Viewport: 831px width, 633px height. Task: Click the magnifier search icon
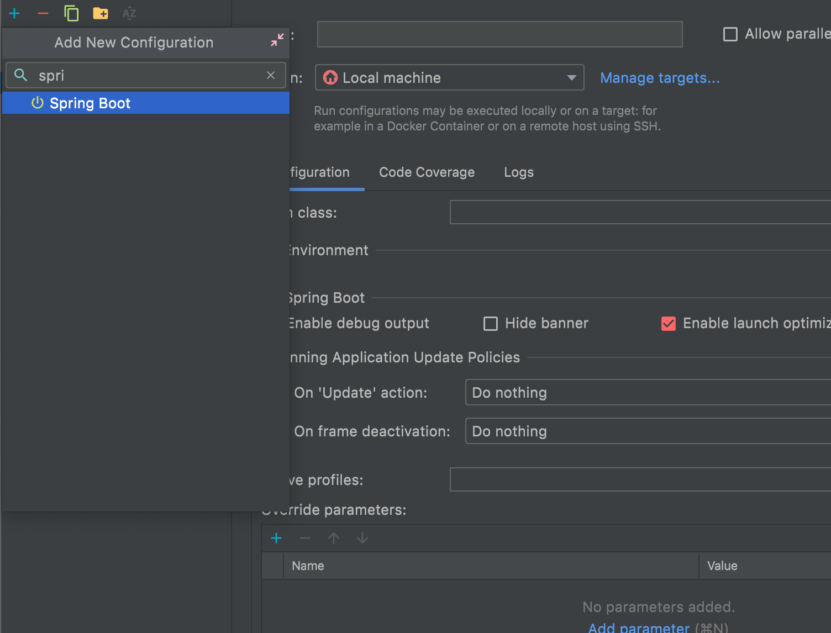[x=21, y=75]
